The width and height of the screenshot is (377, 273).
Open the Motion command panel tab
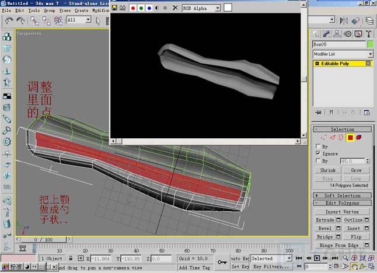tap(348, 34)
